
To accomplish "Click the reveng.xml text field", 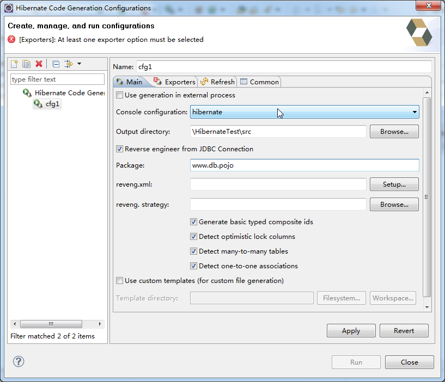I will tap(278, 184).
